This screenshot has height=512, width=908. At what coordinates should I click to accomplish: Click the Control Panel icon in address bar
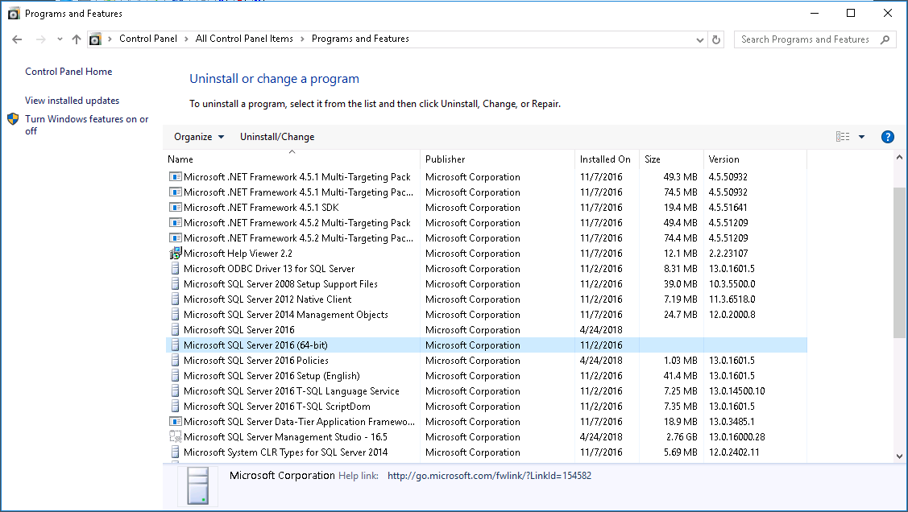click(x=96, y=39)
